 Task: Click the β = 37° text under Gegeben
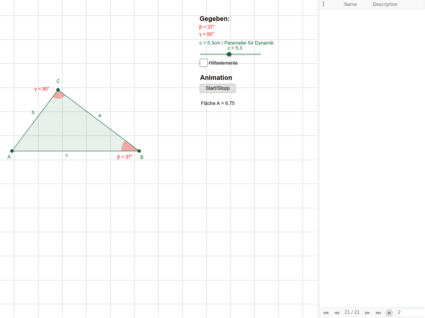207,27
